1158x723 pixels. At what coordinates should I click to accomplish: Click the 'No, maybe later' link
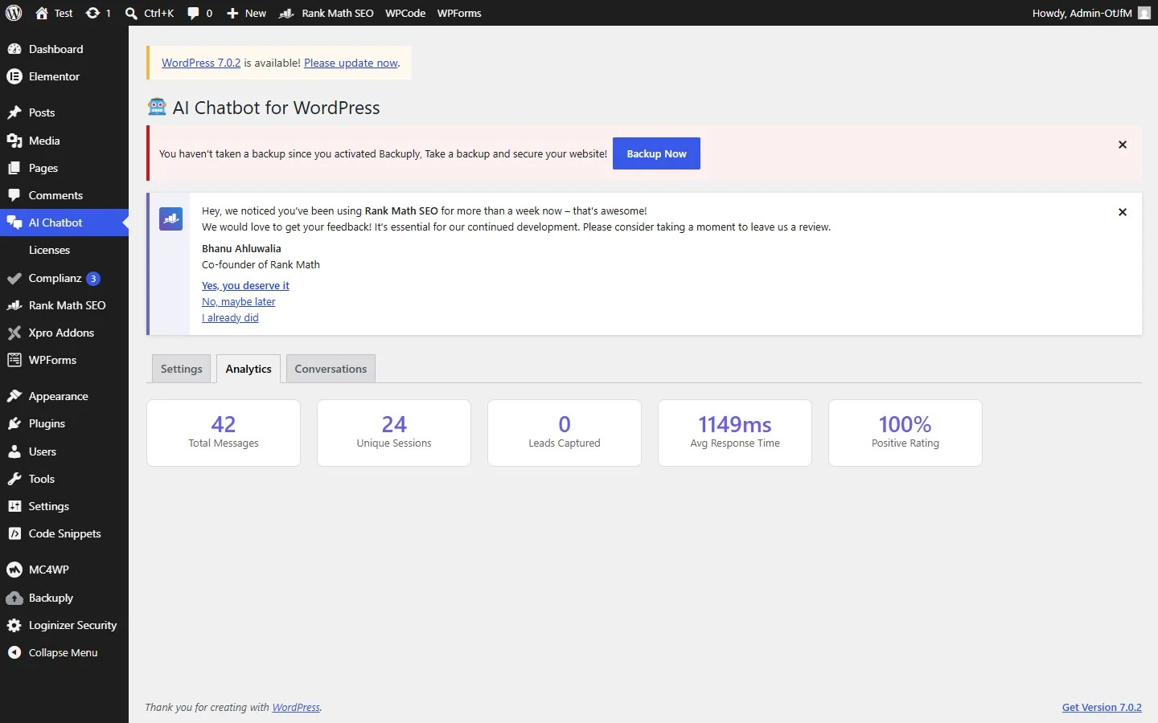(x=238, y=301)
